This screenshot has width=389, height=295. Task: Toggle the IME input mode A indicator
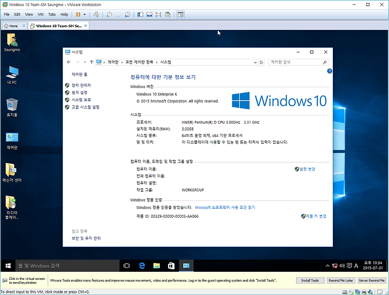(x=356, y=266)
